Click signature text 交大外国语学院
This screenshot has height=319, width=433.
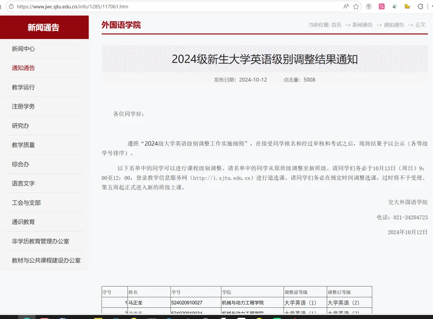point(408,202)
